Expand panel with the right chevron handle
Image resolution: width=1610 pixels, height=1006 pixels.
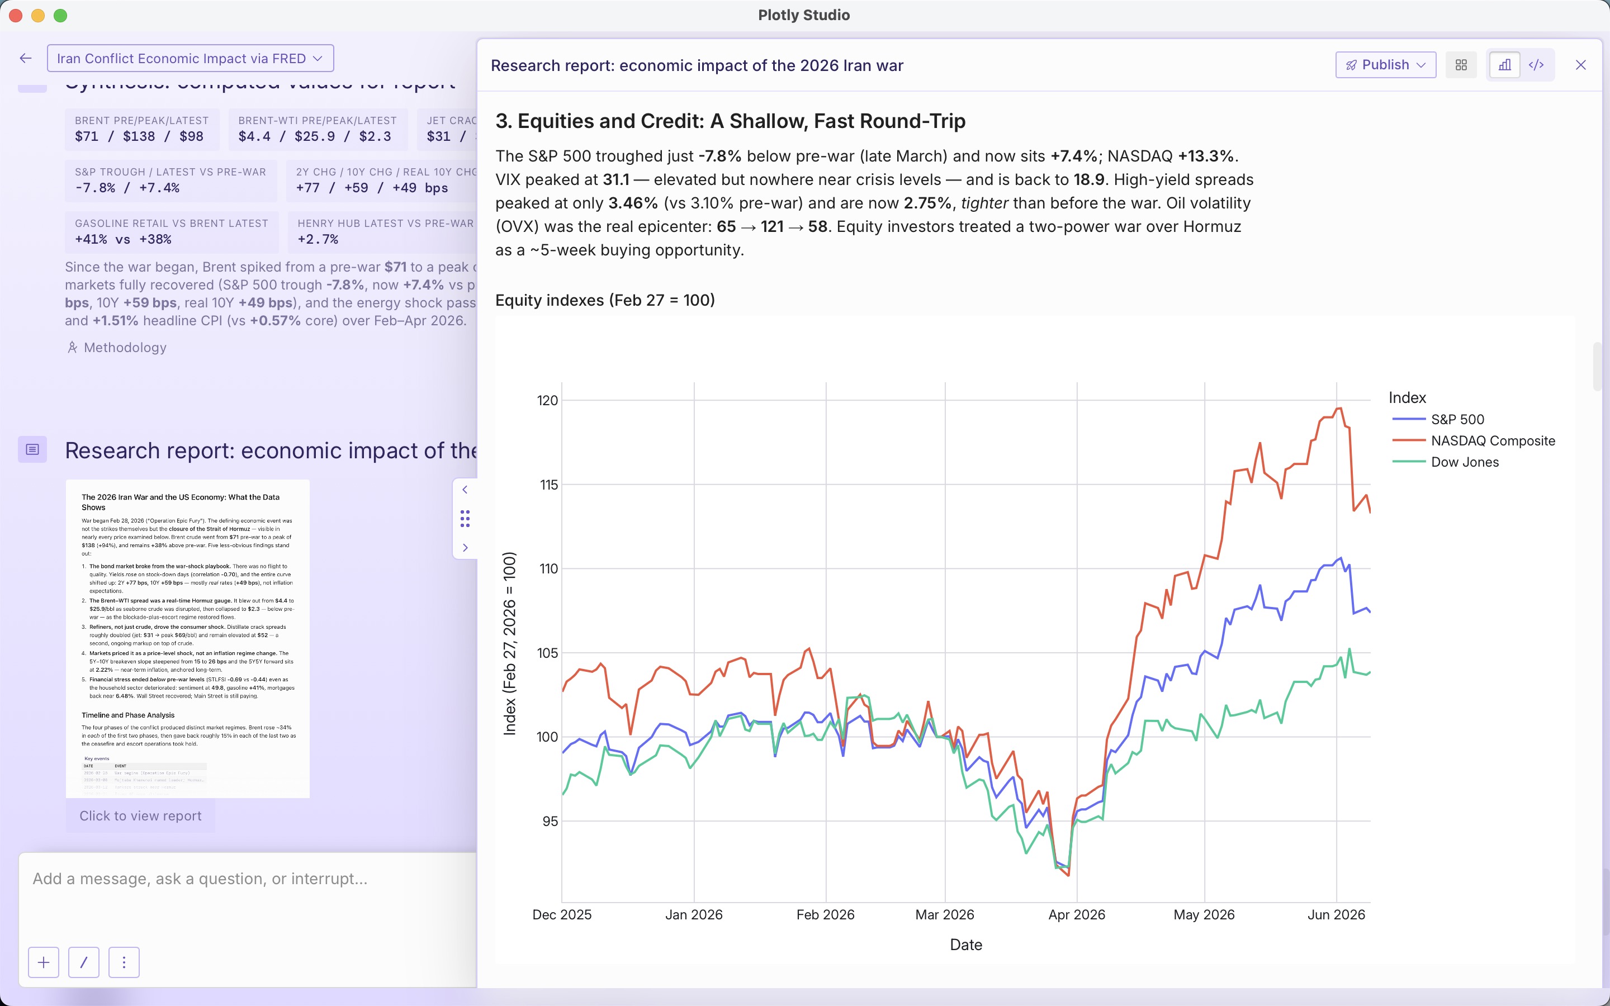pos(465,548)
